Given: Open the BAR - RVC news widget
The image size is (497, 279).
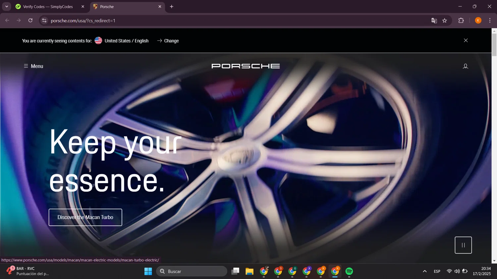Looking at the screenshot, I should [x=28, y=271].
